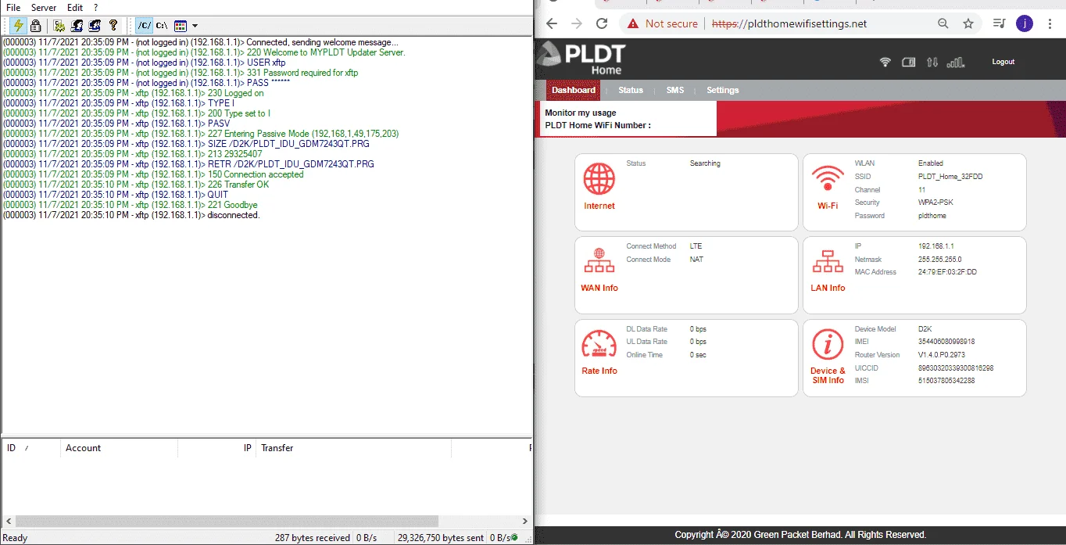Viewport: 1066px width, 545px height.
Task: Reload the PLDT page with refresh icon
Action: point(602,23)
